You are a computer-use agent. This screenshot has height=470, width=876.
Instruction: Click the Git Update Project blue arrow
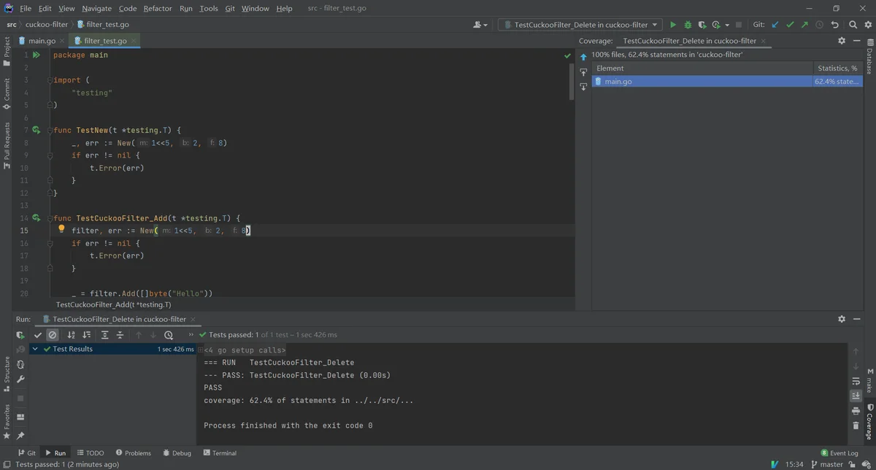click(775, 25)
